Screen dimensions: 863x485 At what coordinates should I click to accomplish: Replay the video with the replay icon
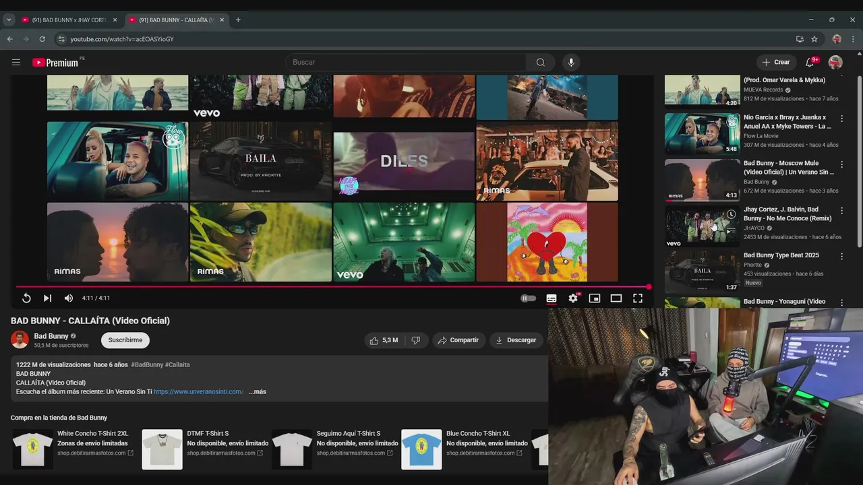pos(26,298)
